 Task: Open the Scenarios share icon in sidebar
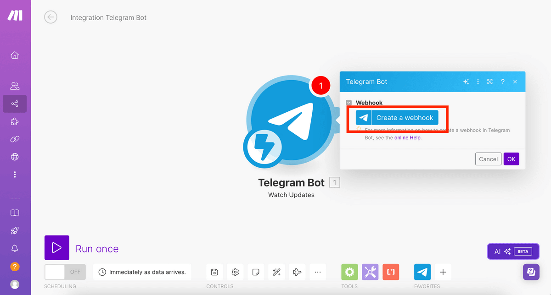(x=15, y=104)
